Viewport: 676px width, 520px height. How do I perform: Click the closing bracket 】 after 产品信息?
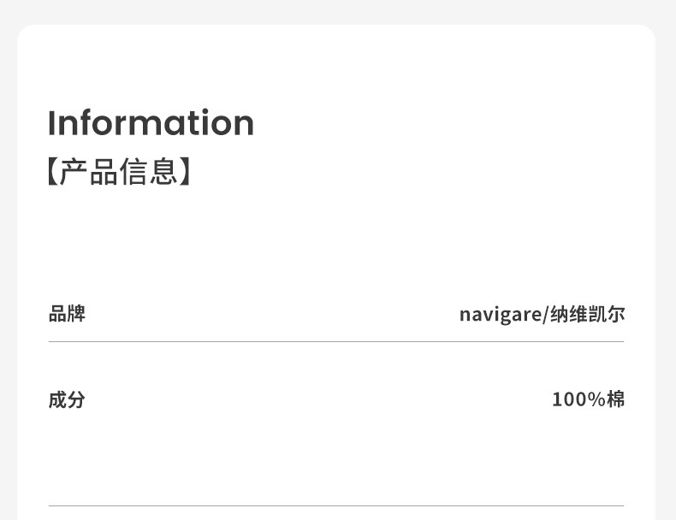186,171
